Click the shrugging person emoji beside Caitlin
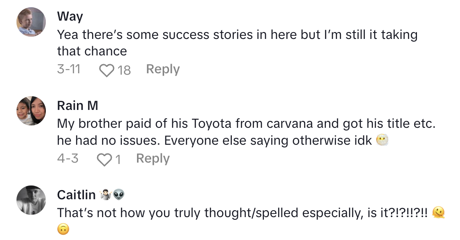The image size is (460, 240). (105, 196)
